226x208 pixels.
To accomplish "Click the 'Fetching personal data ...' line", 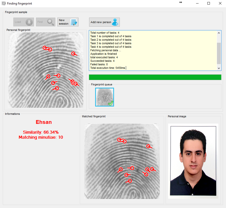I will coord(106,50).
